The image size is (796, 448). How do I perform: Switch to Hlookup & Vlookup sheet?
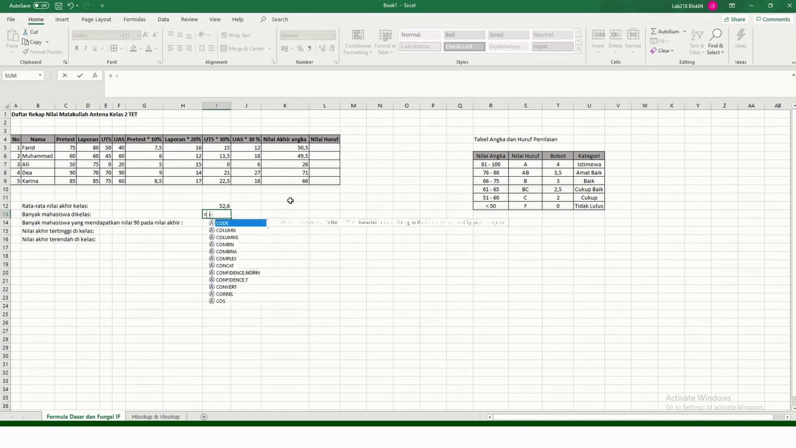155,416
